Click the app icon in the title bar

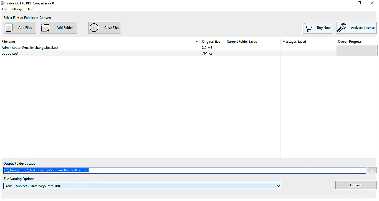tap(3, 3)
